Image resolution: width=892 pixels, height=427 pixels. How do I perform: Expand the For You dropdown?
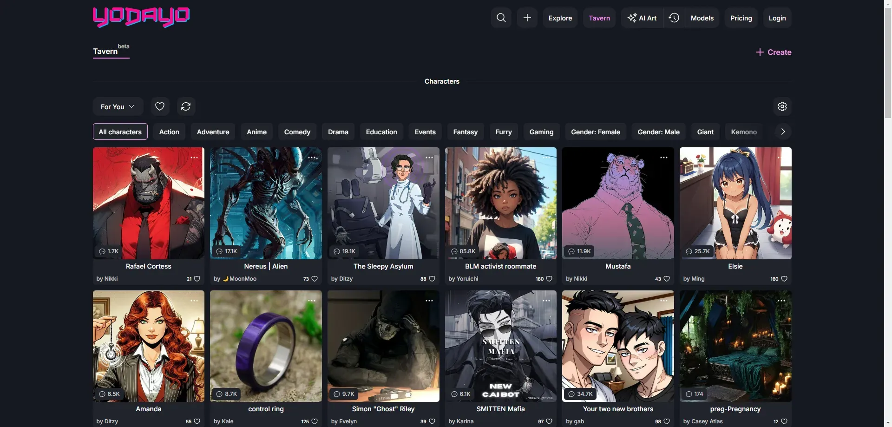click(x=118, y=107)
